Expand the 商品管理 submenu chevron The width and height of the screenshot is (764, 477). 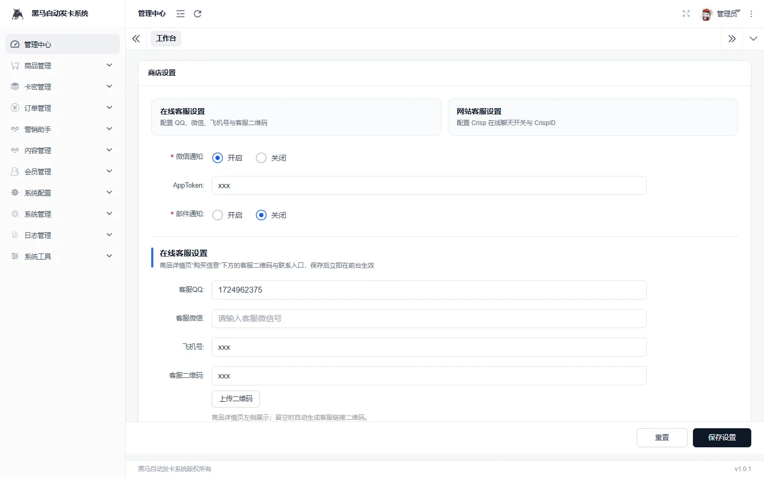(x=109, y=65)
